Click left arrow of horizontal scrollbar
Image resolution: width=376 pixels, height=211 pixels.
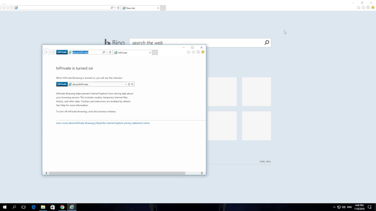pyautogui.click(x=46, y=173)
